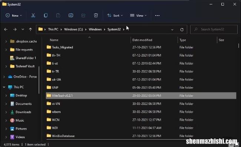Click the ViVeTool-v0.2.1 folder icon

point(49,95)
